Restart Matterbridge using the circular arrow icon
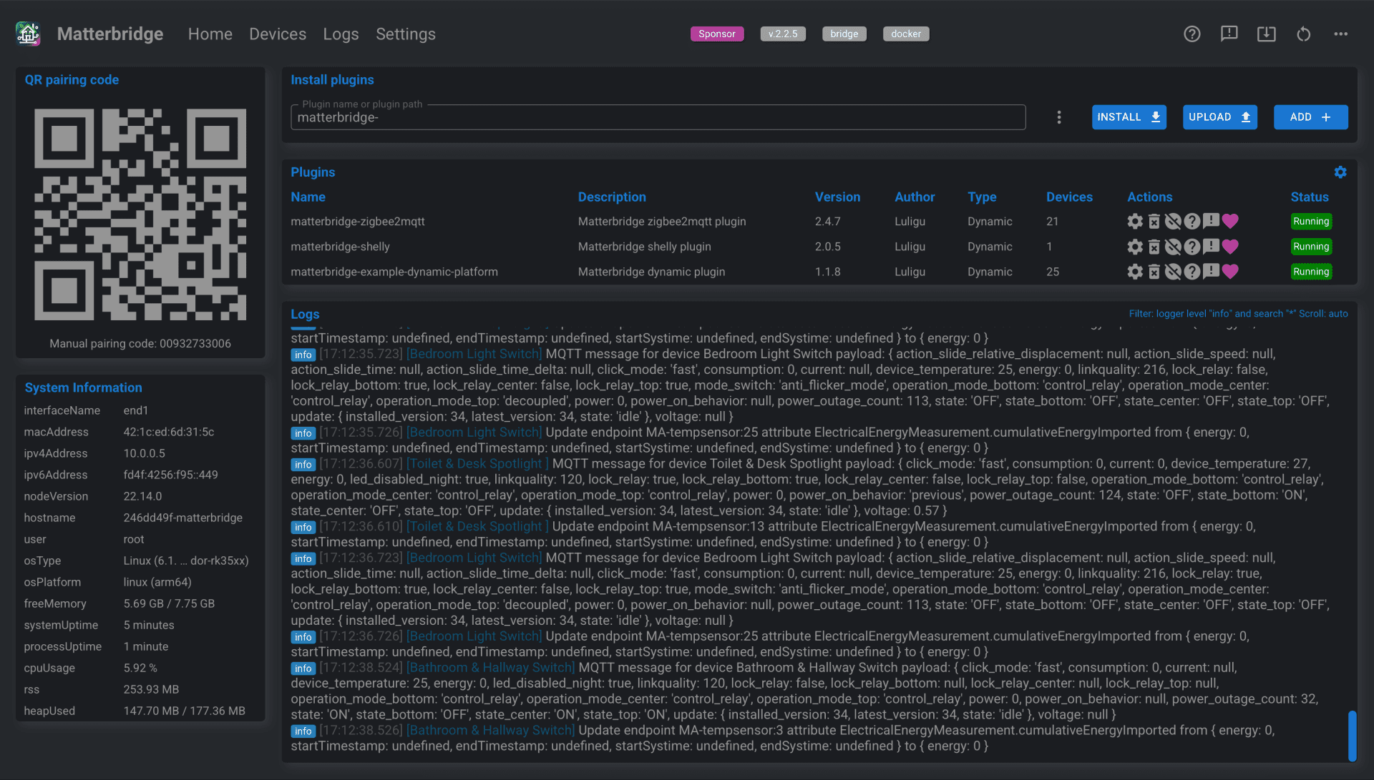The image size is (1374, 780). point(1303,34)
